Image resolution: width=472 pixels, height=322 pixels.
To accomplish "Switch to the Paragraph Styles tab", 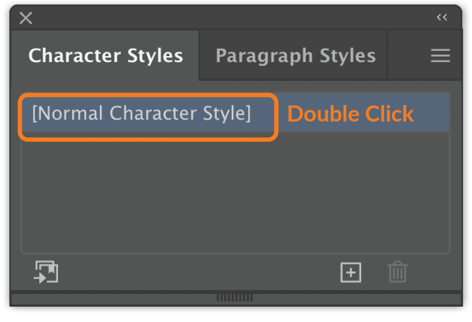I will 295,56.
